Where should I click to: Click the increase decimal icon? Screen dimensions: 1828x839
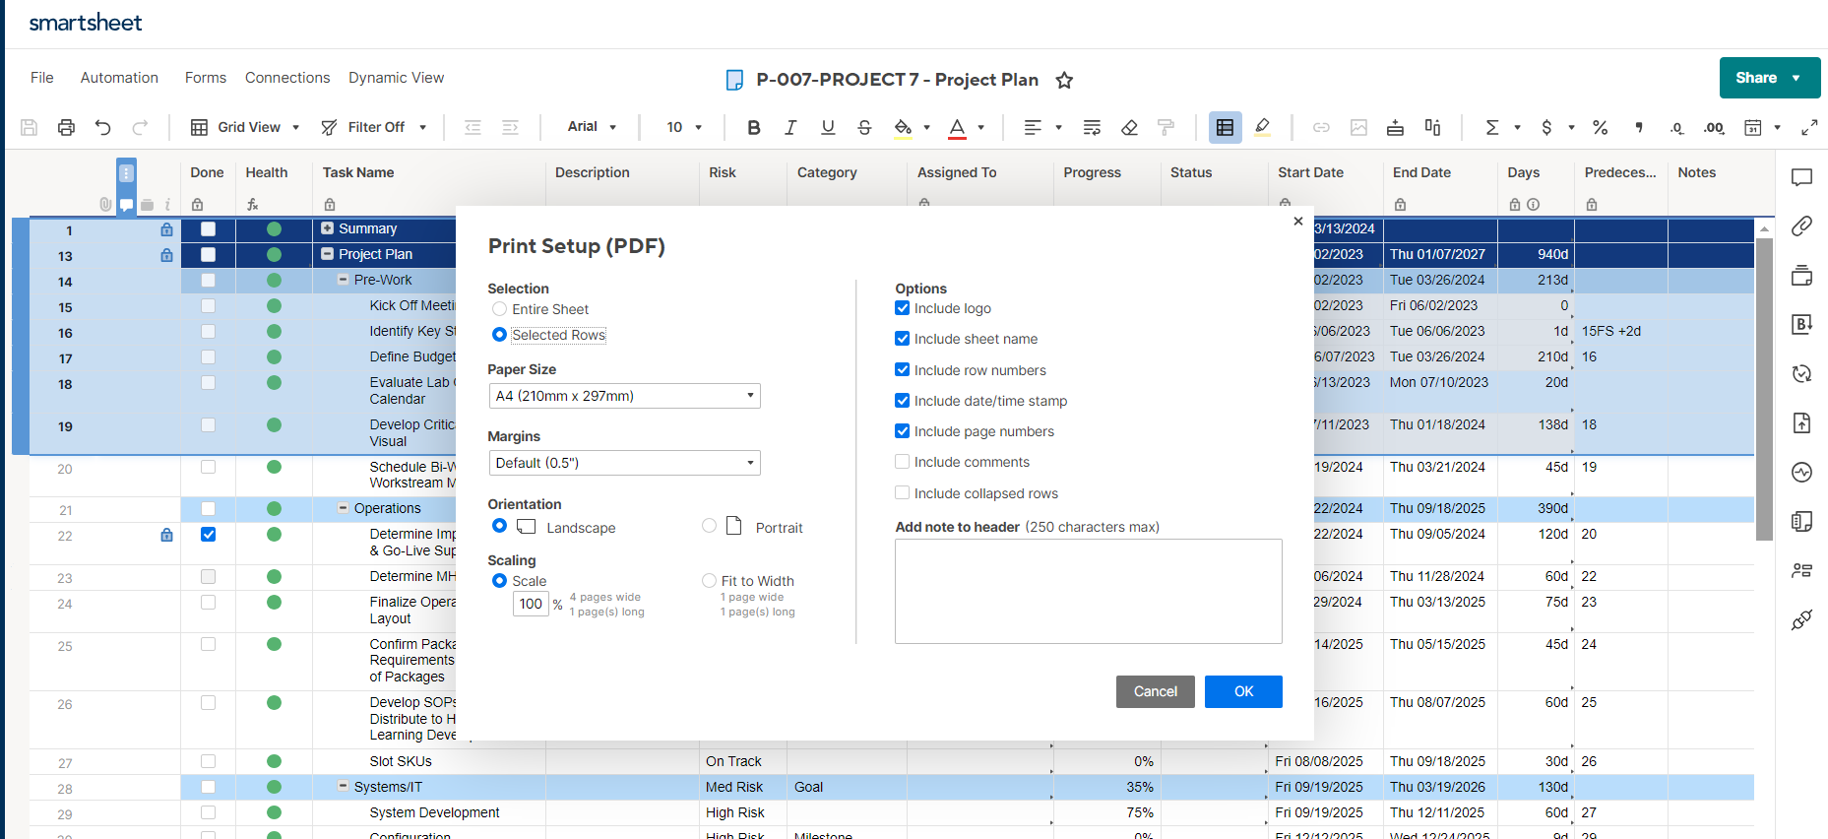(1714, 127)
